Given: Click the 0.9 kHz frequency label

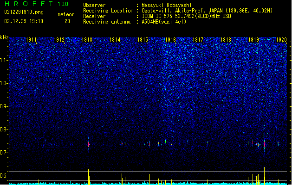Looking at the screenshot, I should point(4,106).
